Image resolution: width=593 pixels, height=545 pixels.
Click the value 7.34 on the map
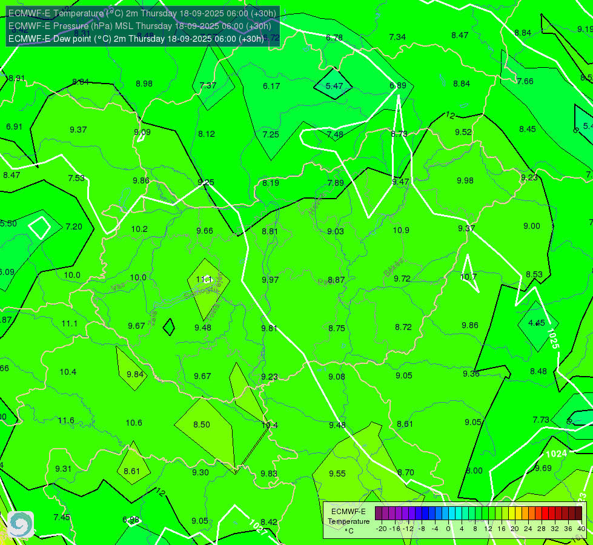(397, 37)
